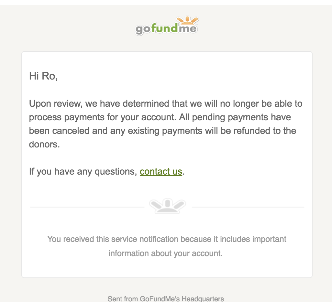Click the GoFundMe logo at top

166,26
